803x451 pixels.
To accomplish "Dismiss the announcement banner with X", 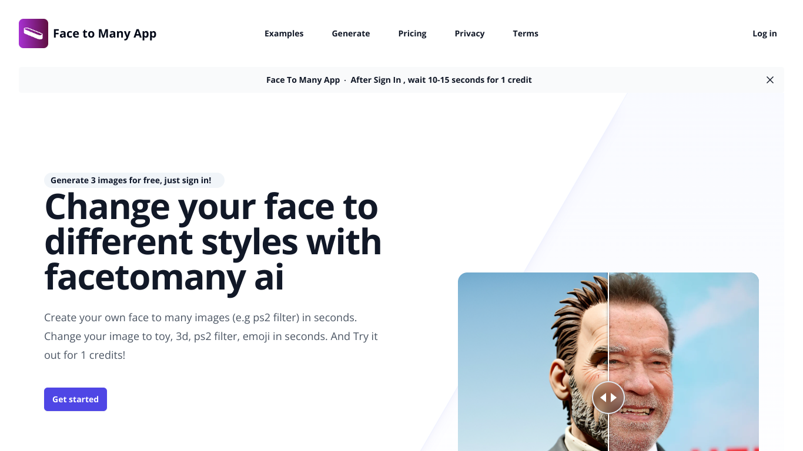I will (x=770, y=80).
